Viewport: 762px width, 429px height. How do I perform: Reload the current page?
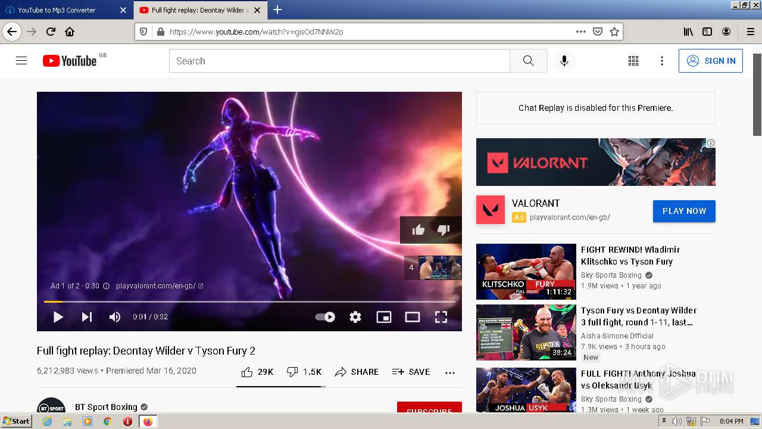51,32
